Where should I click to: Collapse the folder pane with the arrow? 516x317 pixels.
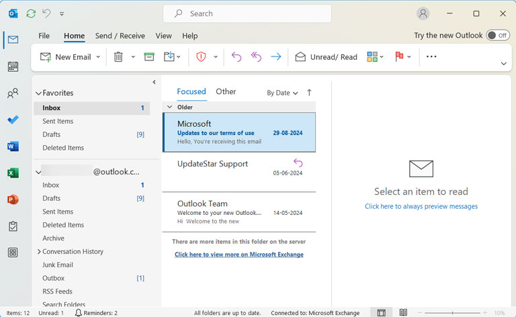click(x=154, y=82)
